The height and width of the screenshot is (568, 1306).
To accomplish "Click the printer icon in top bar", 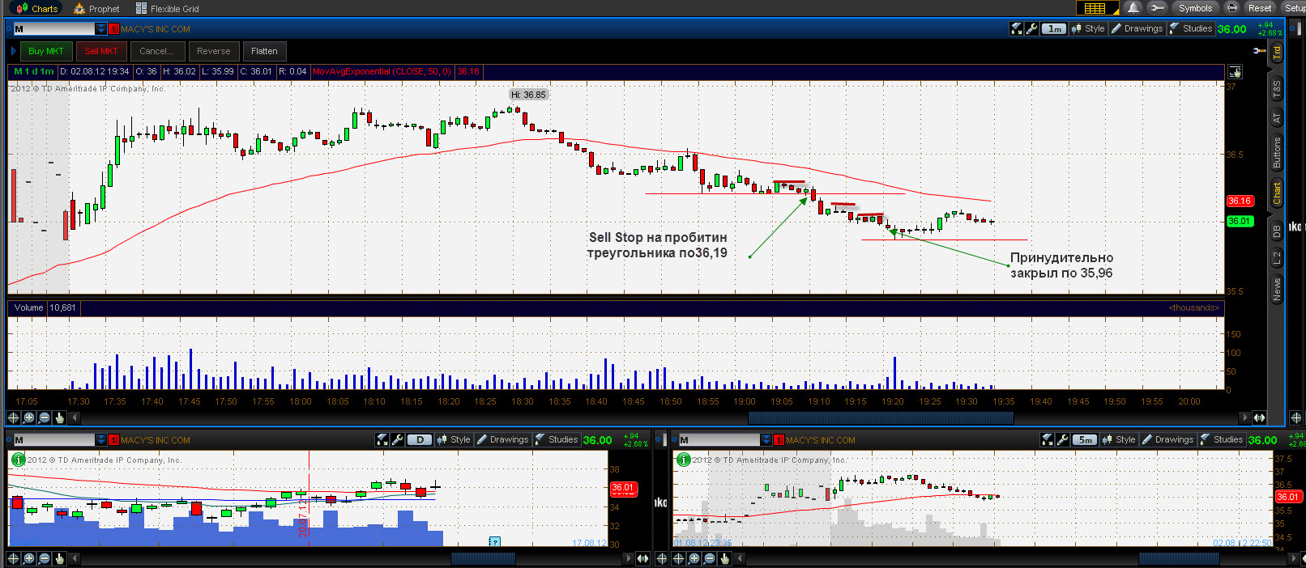I will (1232, 8).
